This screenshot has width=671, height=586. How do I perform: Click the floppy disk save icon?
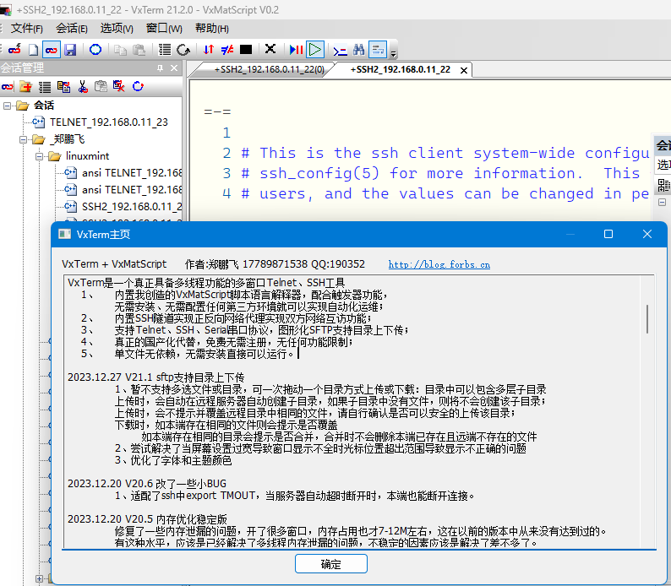[x=70, y=50]
